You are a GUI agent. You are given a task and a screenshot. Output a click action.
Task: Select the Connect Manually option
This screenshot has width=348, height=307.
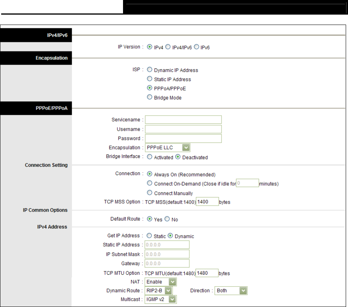pyautogui.click(x=149, y=192)
